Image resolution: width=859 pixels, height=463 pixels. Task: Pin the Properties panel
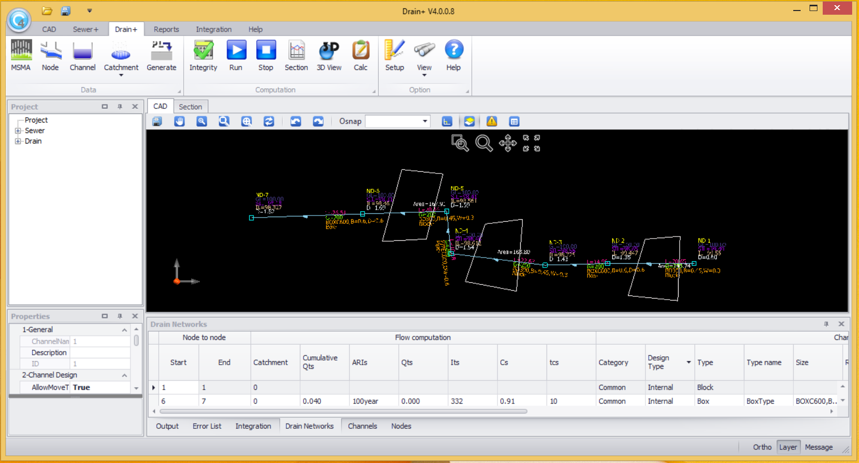click(x=120, y=316)
